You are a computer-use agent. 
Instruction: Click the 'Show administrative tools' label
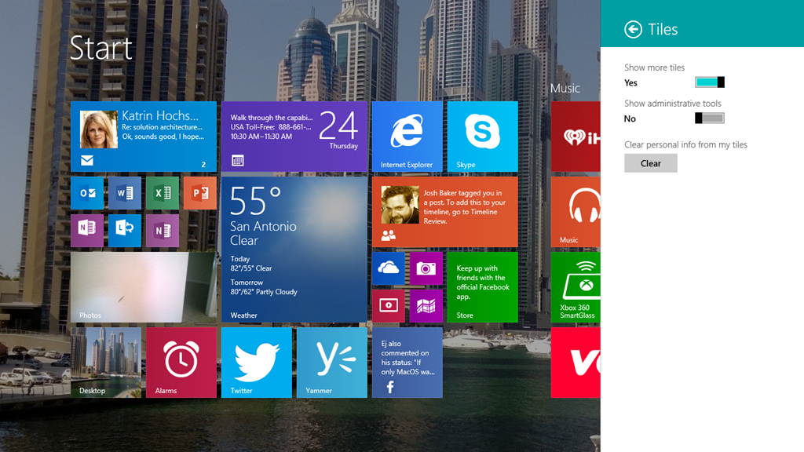pyautogui.click(x=673, y=104)
